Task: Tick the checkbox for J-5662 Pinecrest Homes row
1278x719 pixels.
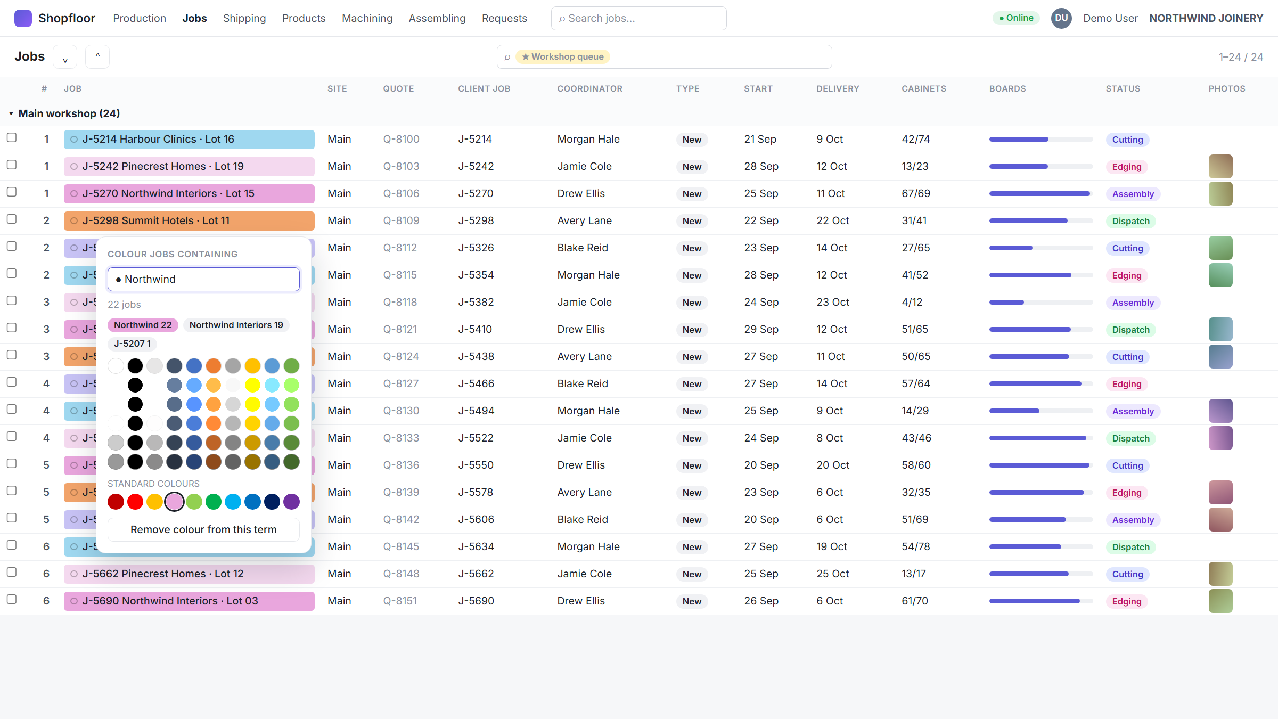Action: click(x=12, y=573)
